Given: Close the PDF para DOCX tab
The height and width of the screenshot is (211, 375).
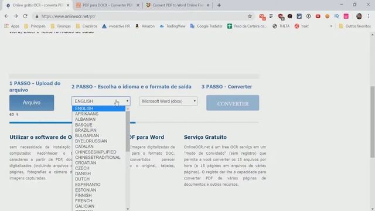Looking at the screenshot, I should tap(138, 5).
